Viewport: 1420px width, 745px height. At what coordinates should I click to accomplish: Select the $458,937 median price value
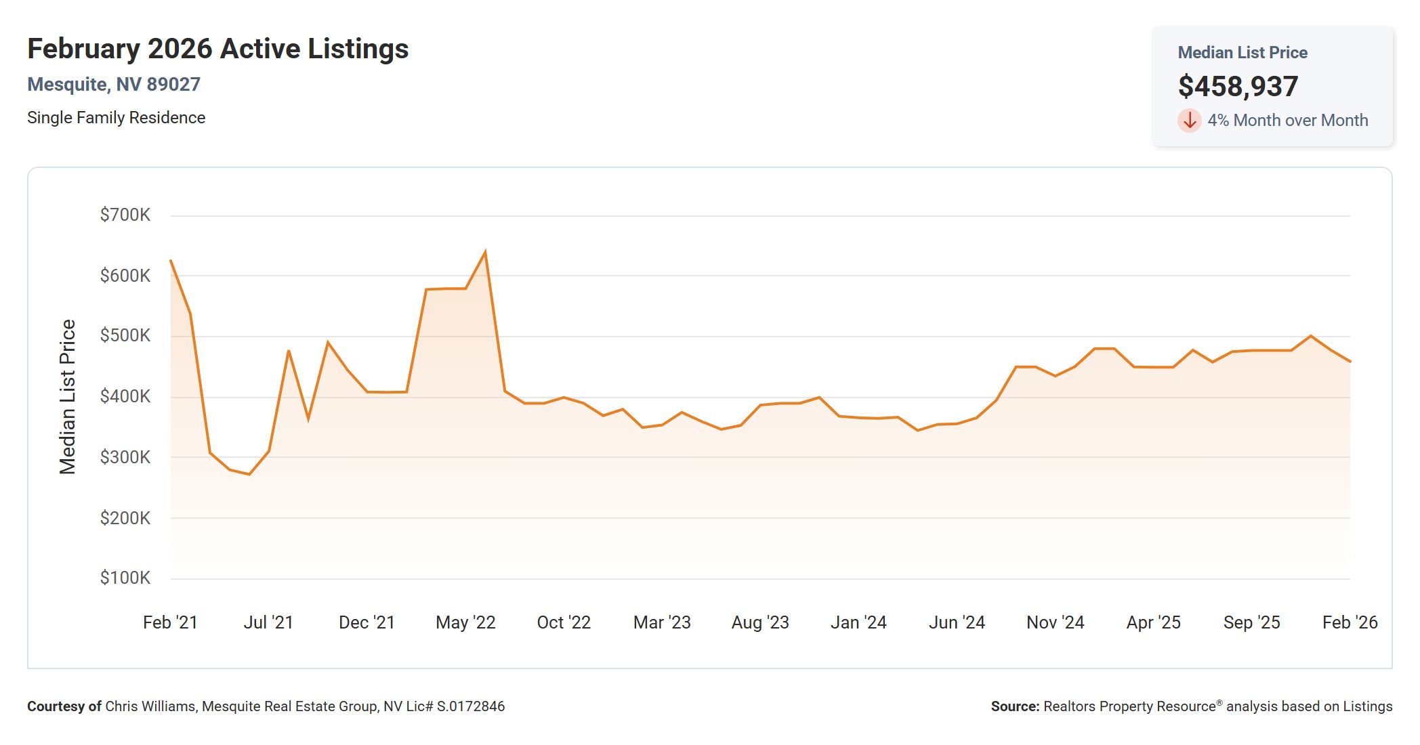click(x=1238, y=85)
